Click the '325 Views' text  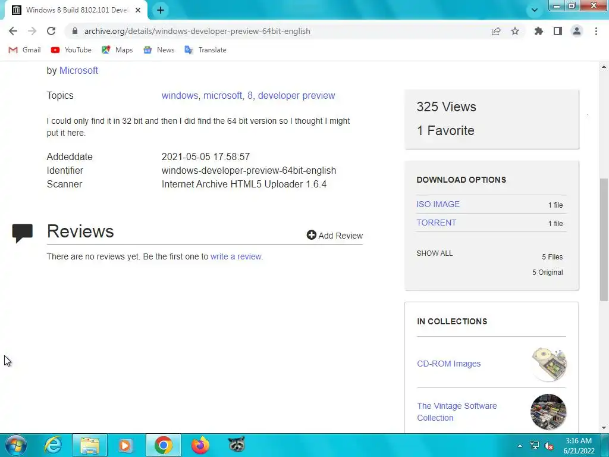pyautogui.click(x=446, y=107)
